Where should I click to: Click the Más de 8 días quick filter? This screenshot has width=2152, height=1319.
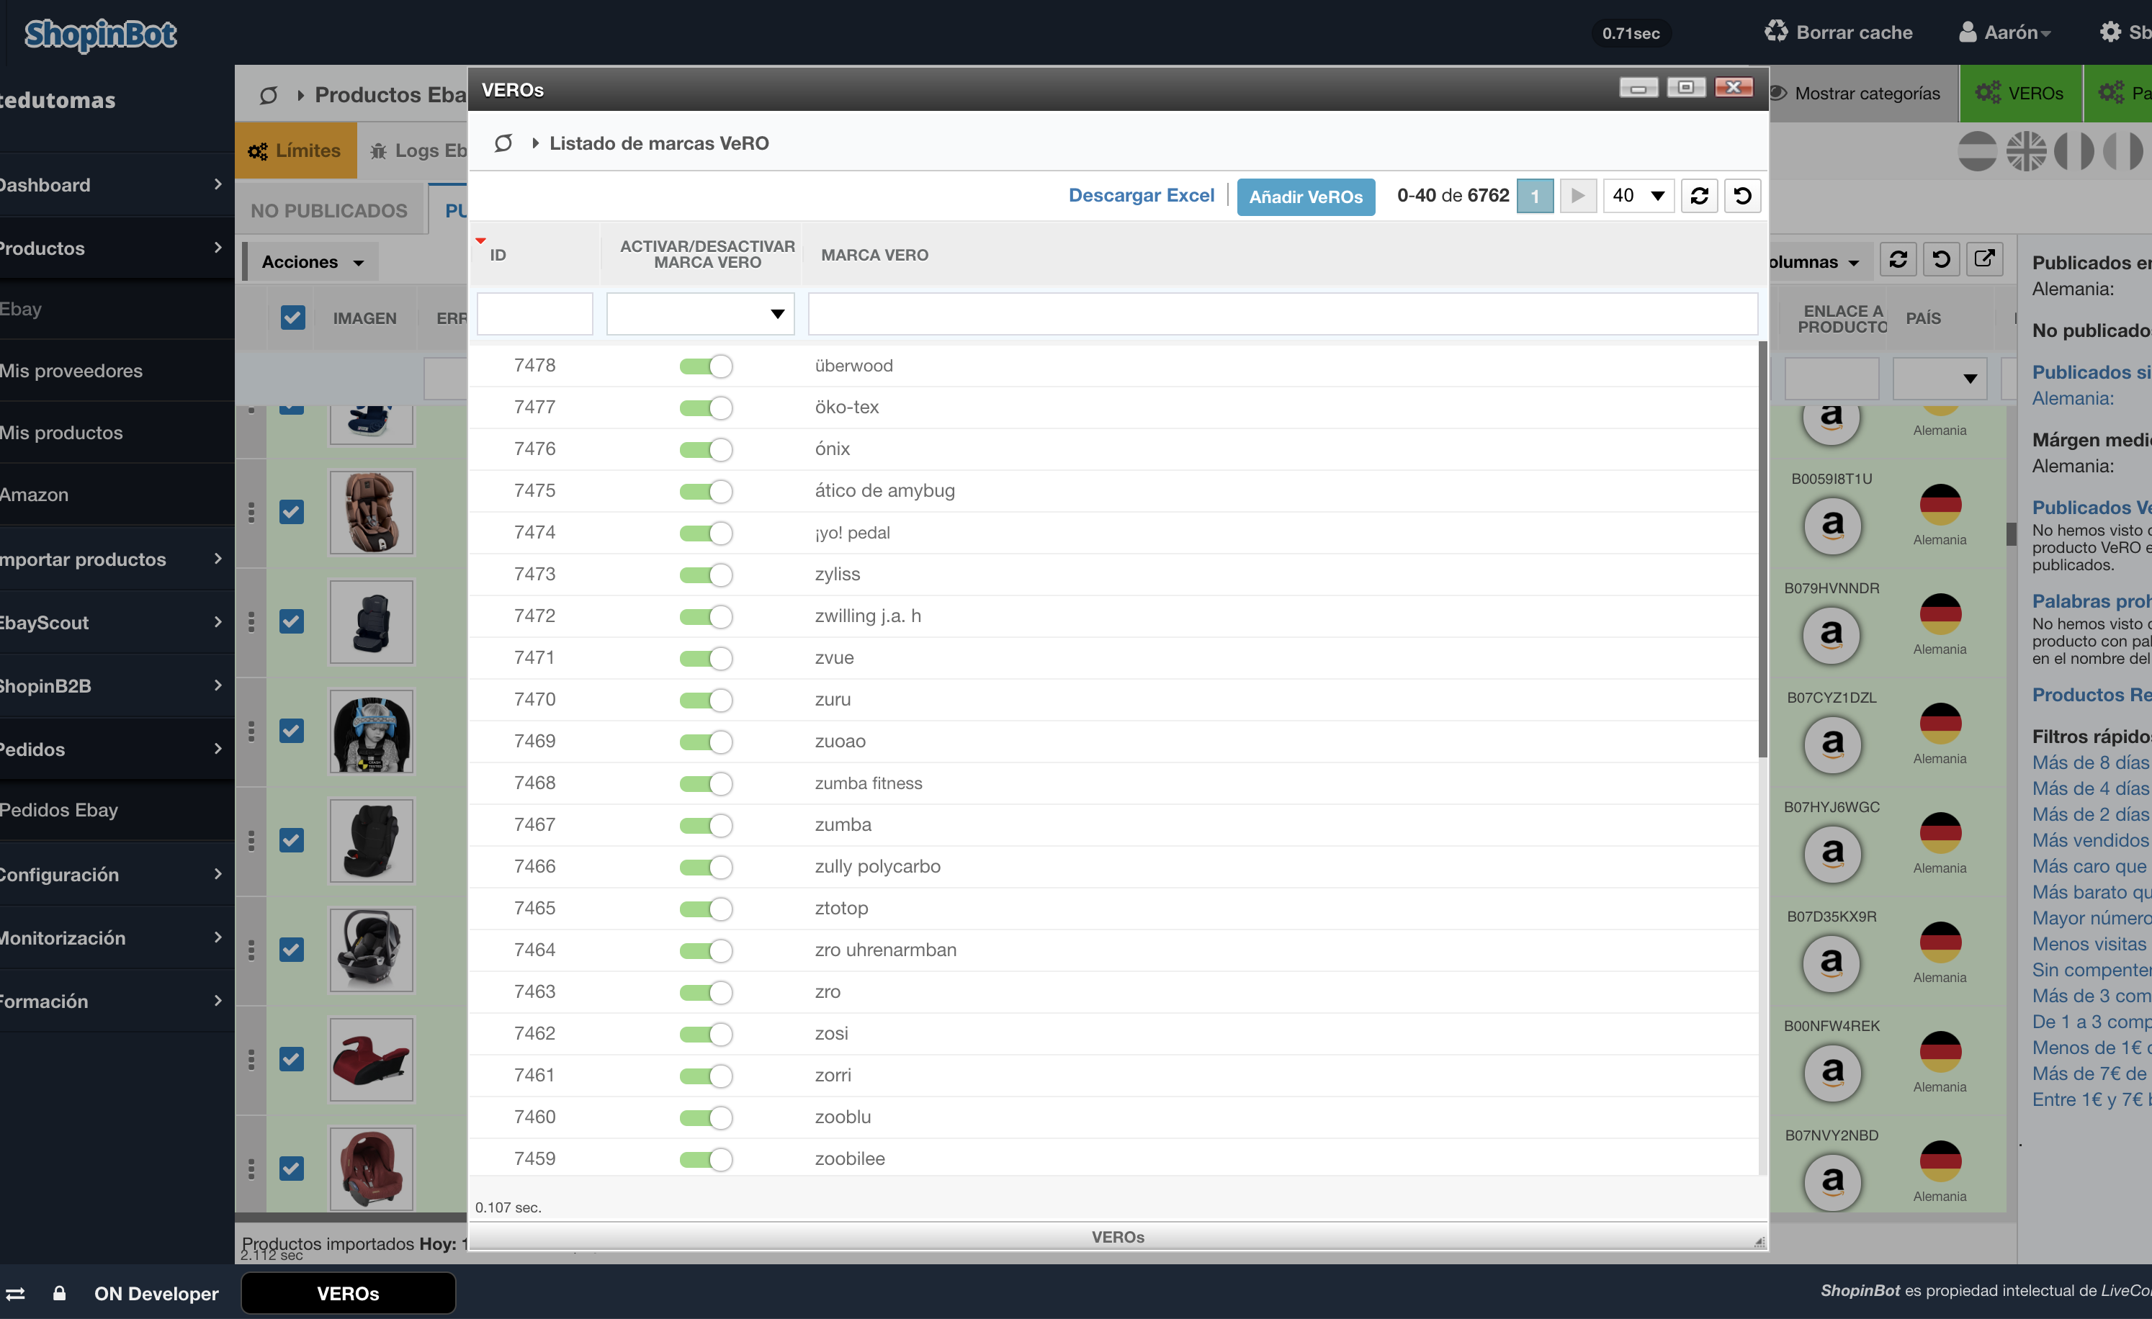pos(2090,762)
